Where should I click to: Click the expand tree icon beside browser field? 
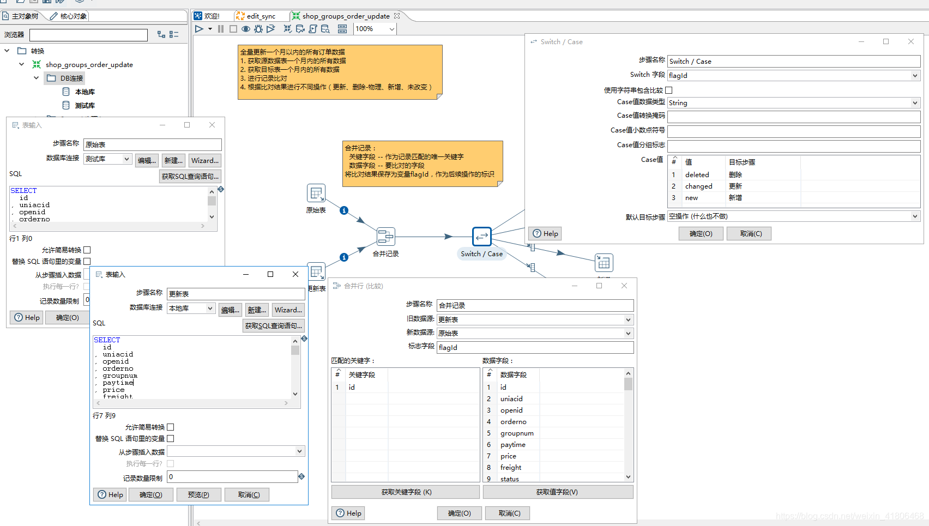tap(161, 34)
